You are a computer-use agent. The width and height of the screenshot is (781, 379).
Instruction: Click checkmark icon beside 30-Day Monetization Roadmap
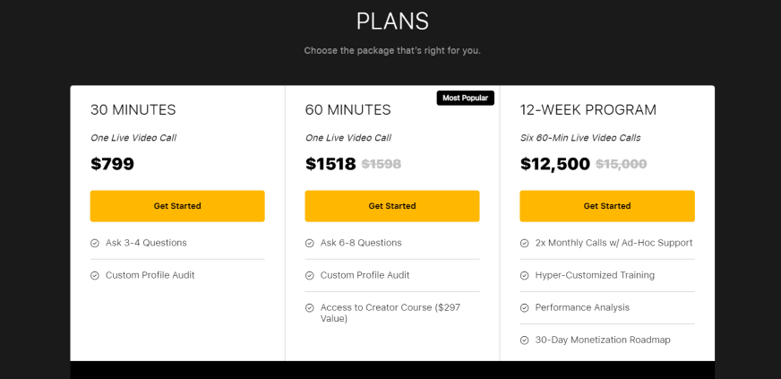(x=525, y=340)
